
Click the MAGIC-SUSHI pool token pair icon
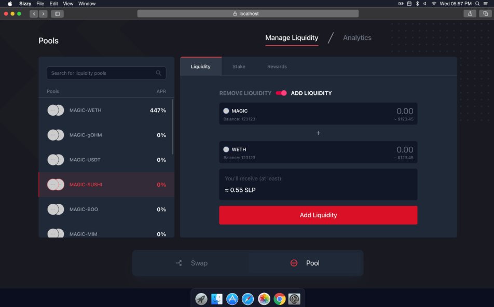(56, 185)
